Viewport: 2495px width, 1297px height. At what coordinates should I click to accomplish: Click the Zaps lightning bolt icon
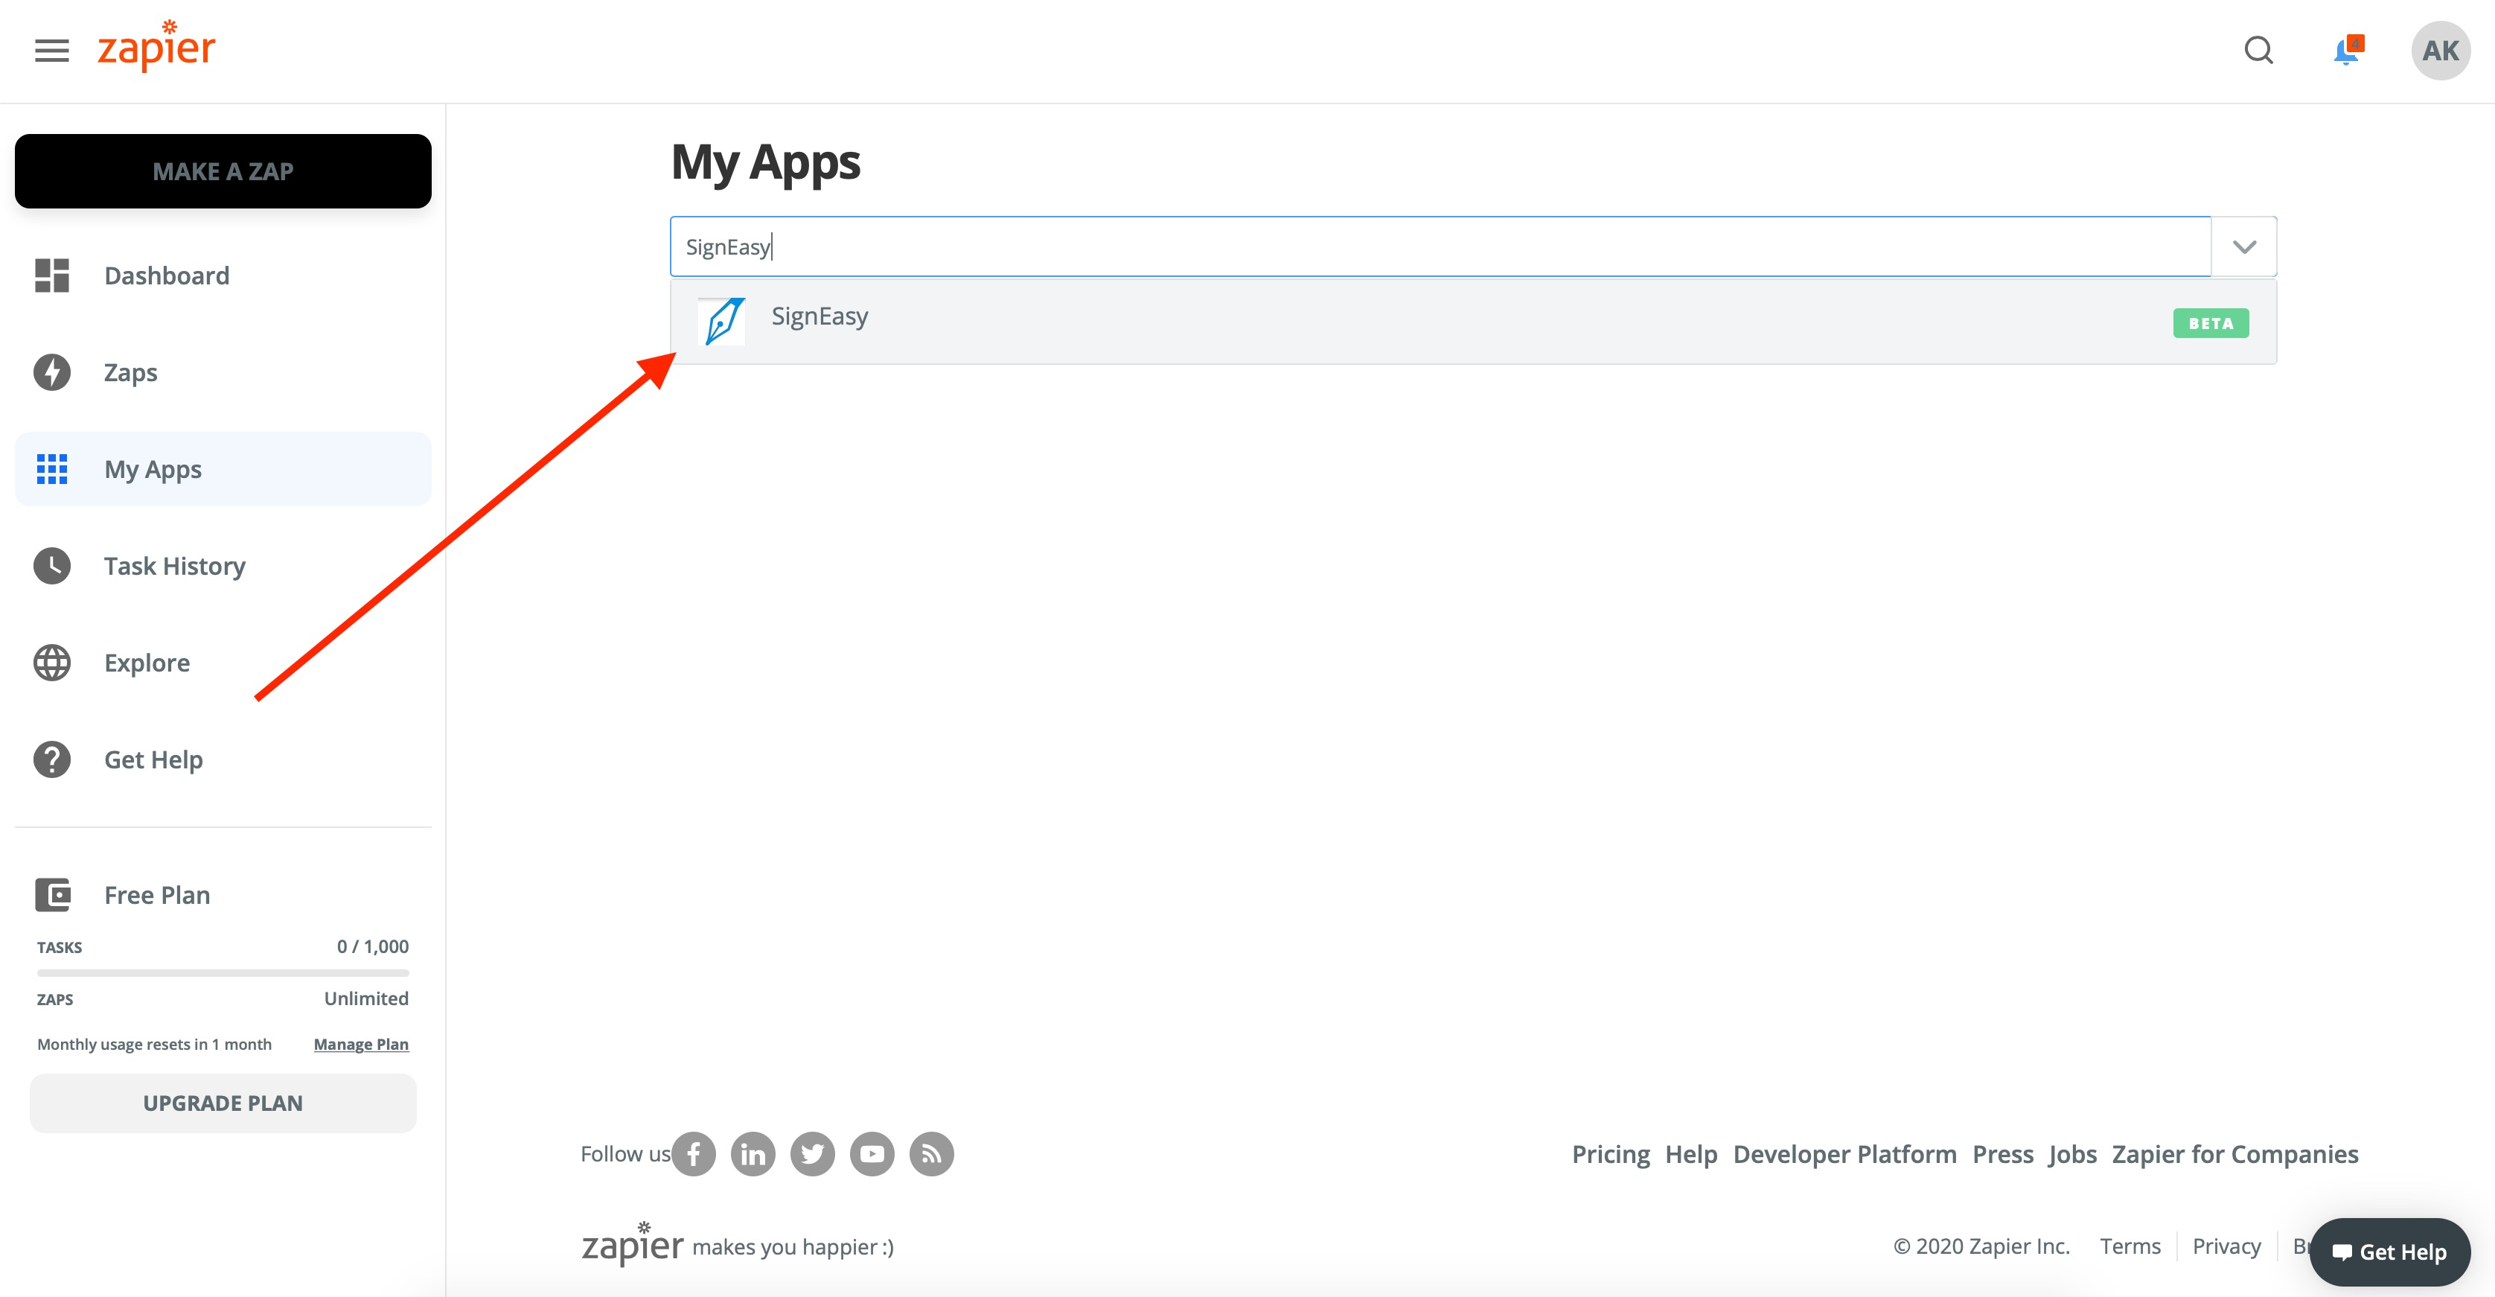coord(52,372)
